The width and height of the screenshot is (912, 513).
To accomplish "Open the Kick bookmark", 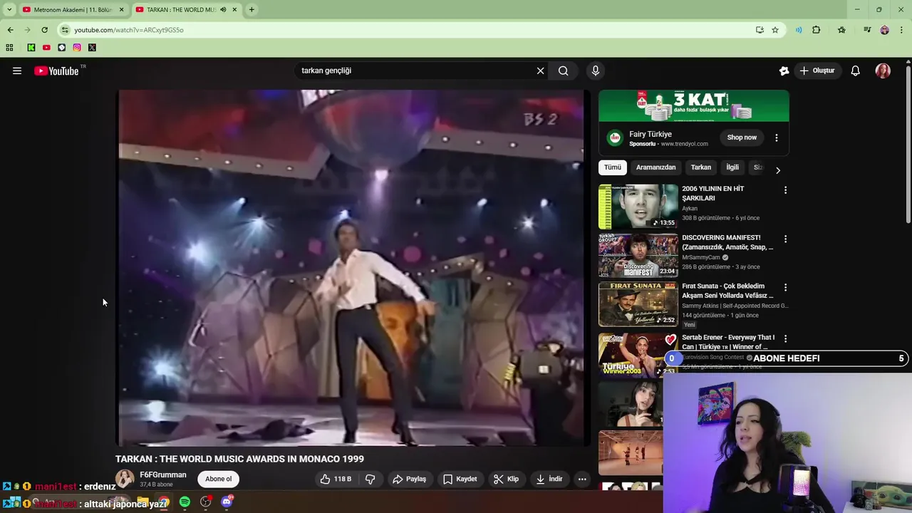I will (31, 48).
